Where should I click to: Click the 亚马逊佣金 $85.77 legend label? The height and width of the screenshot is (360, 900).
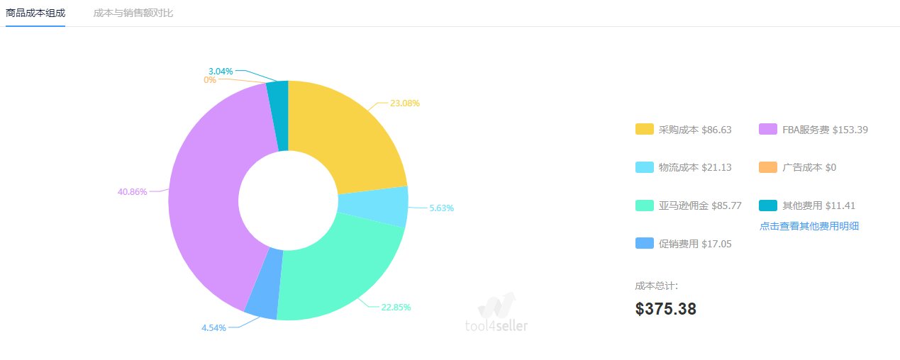(x=700, y=206)
